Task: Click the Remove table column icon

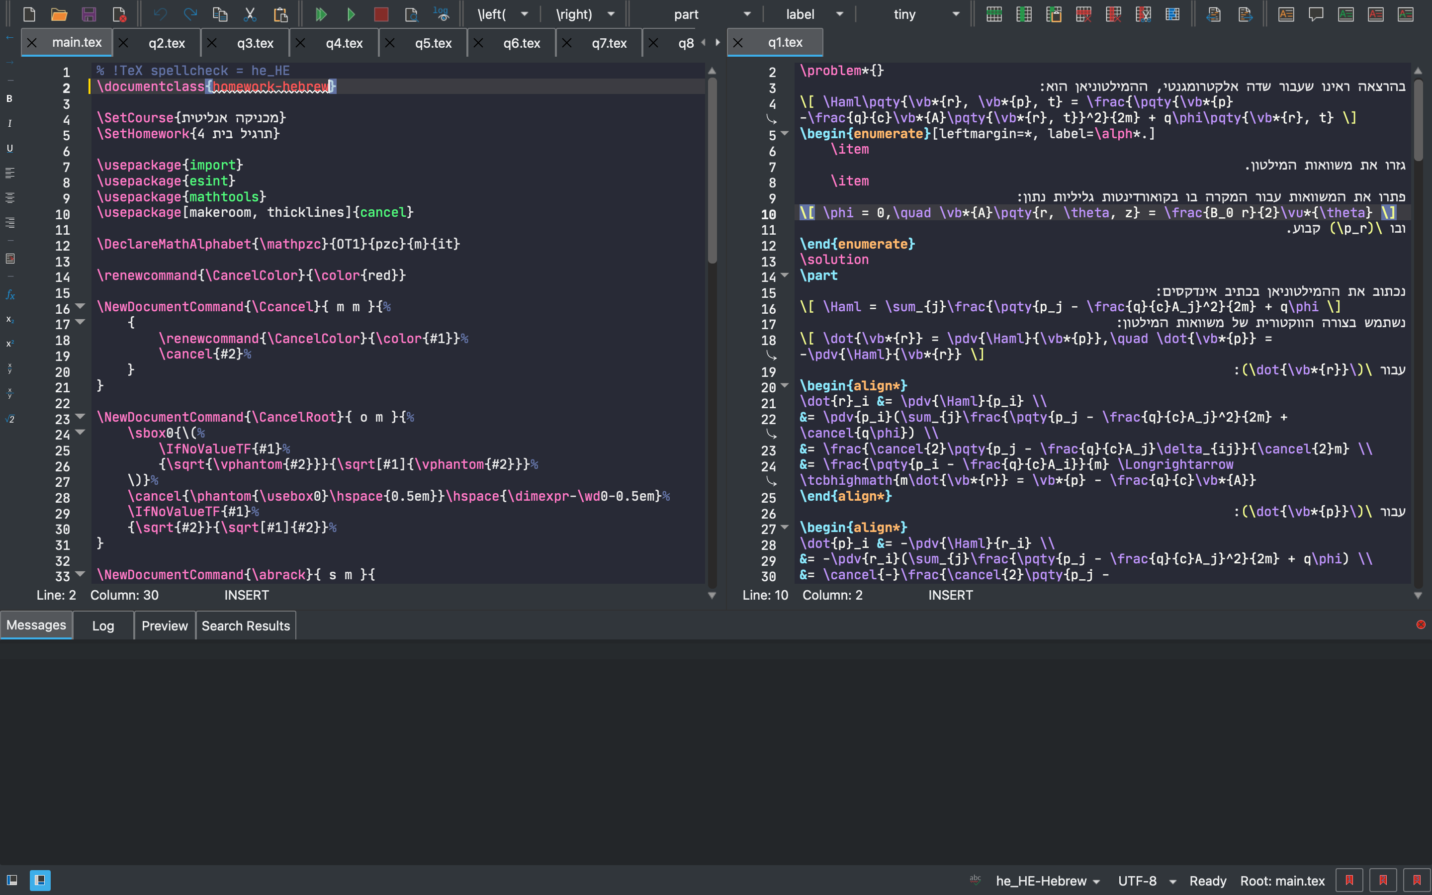Action: point(1114,14)
